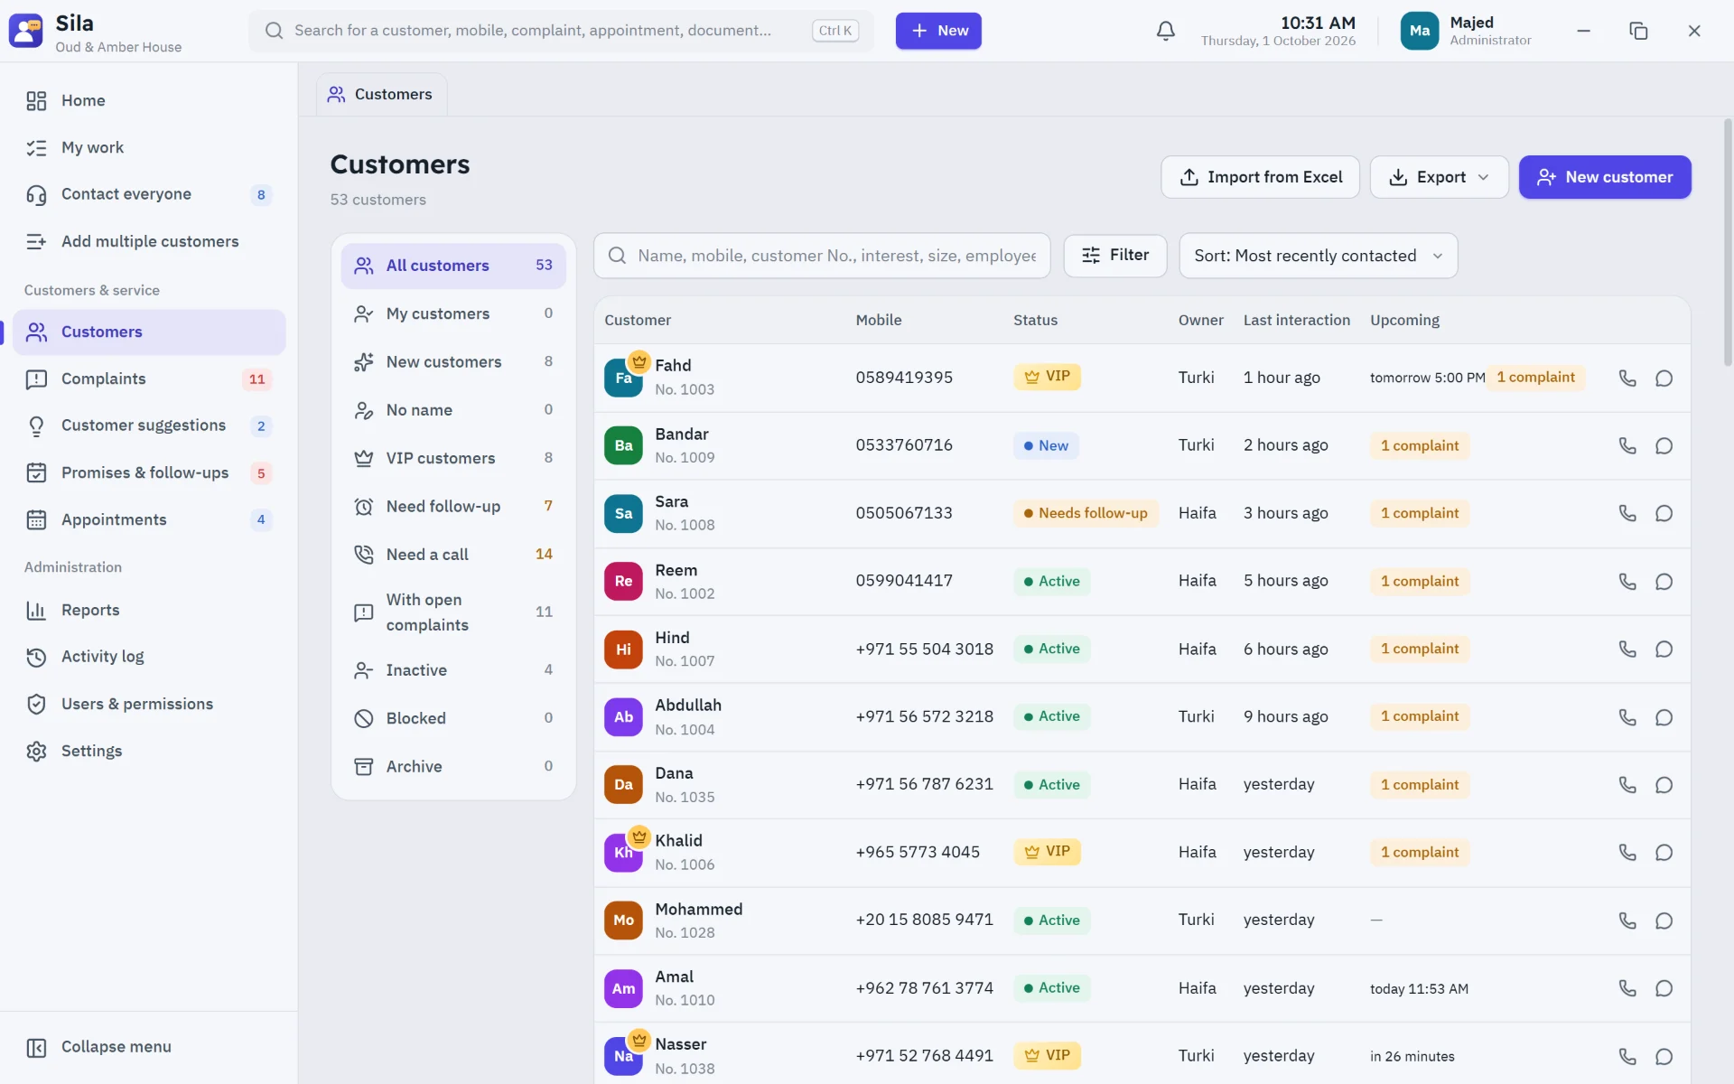This screenshot has height=1084, width=1734.
Task: Select the Customers tab
Action: click(x=381, y=94)
